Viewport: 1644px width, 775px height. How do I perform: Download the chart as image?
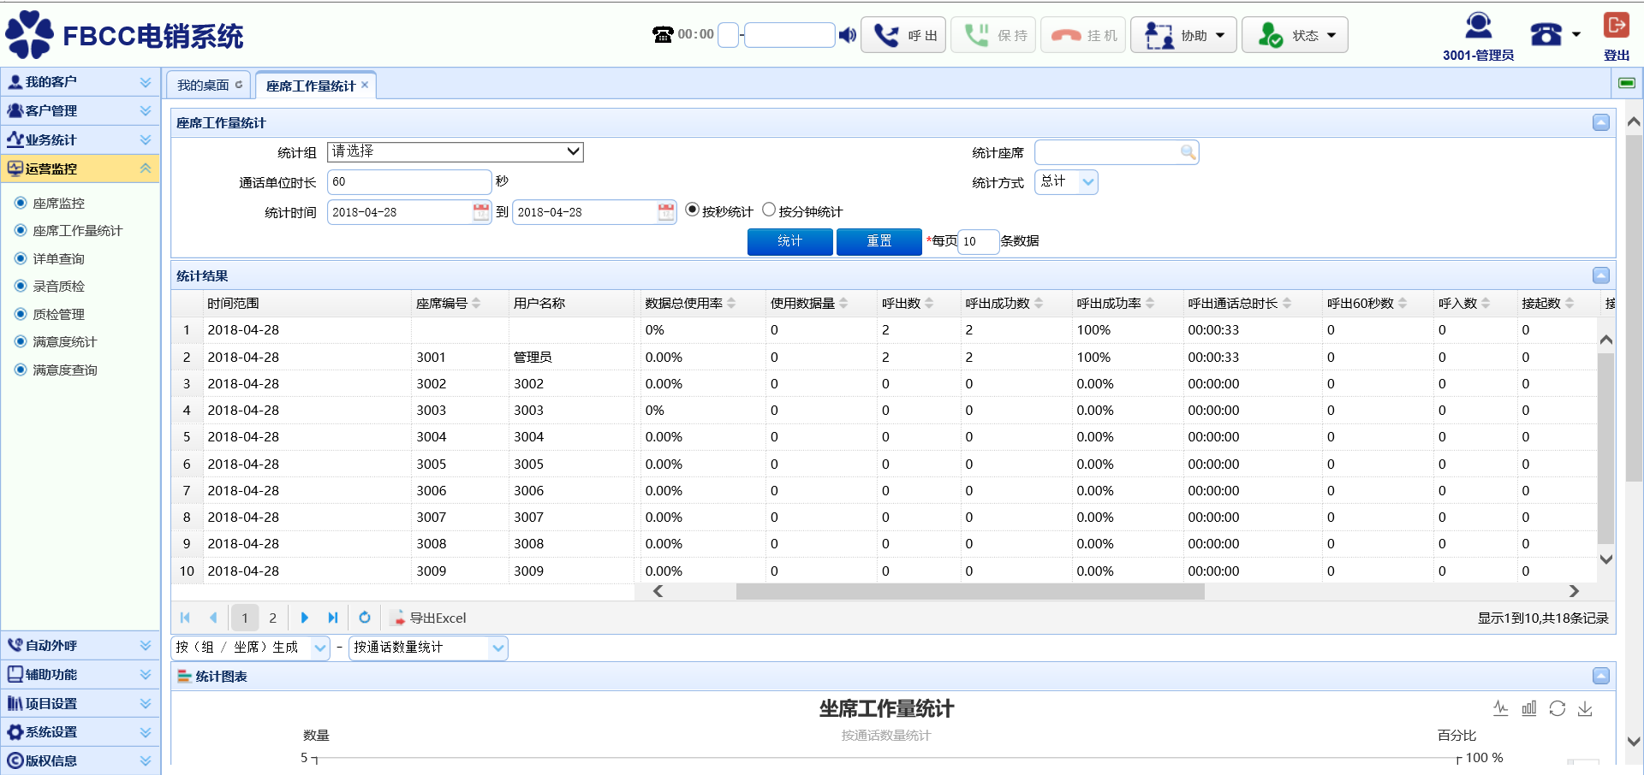point(1585,708)
